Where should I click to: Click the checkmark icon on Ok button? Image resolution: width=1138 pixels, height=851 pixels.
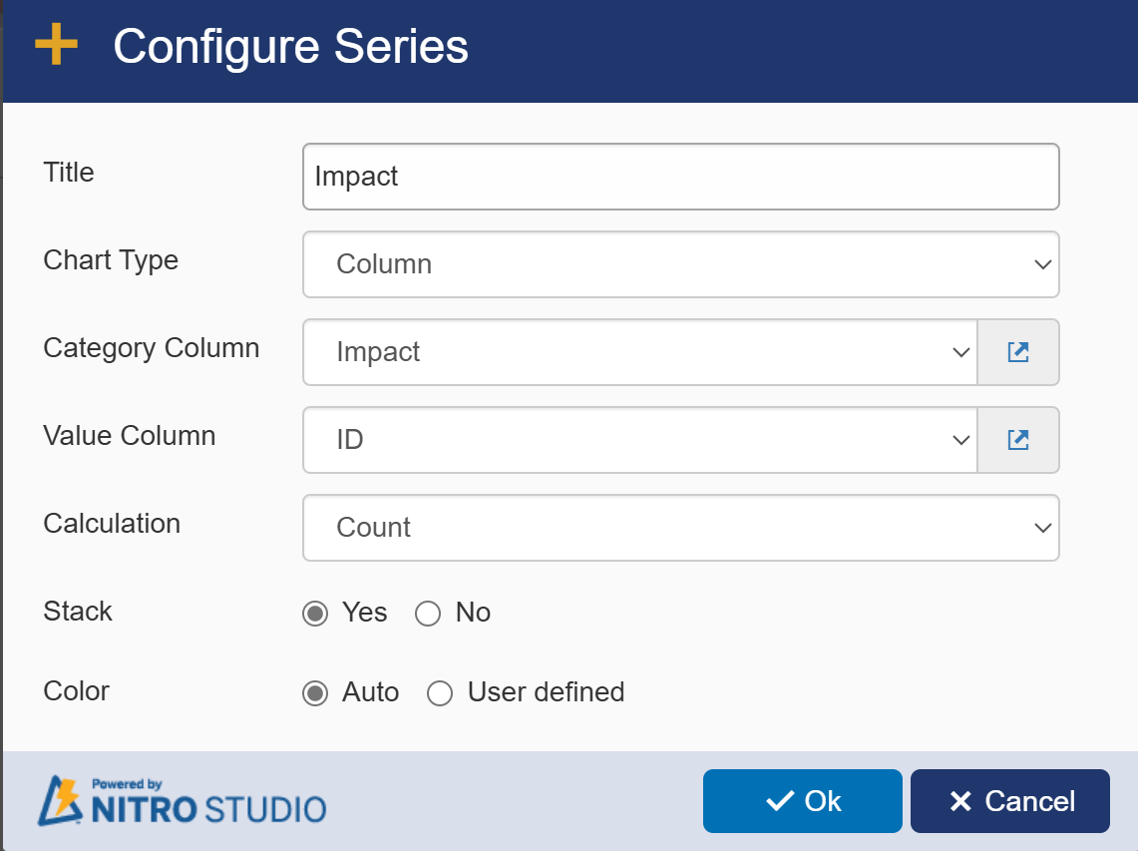pos(780,802)
